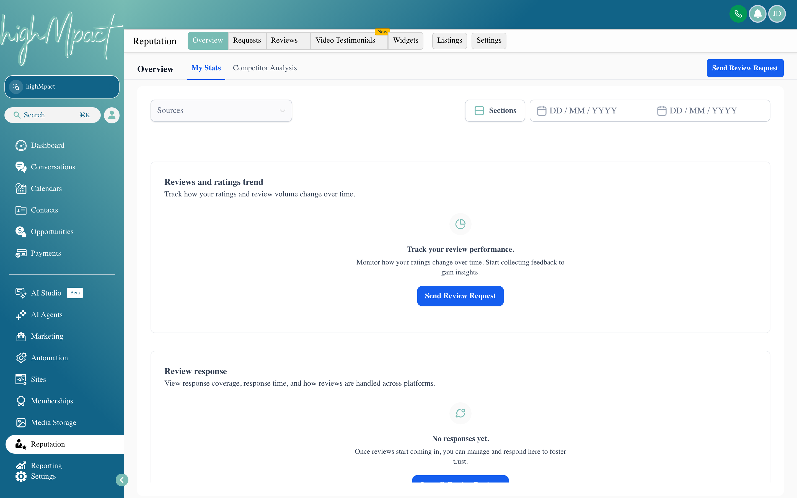
Task: Open the Reviews tab
Action: click(x=288, y=40)
